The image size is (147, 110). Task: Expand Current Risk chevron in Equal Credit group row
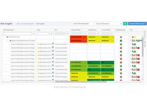113,41
